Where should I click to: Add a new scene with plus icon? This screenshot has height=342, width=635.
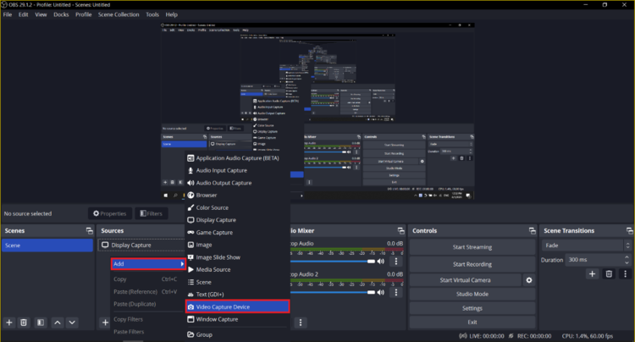click(9, 323)
